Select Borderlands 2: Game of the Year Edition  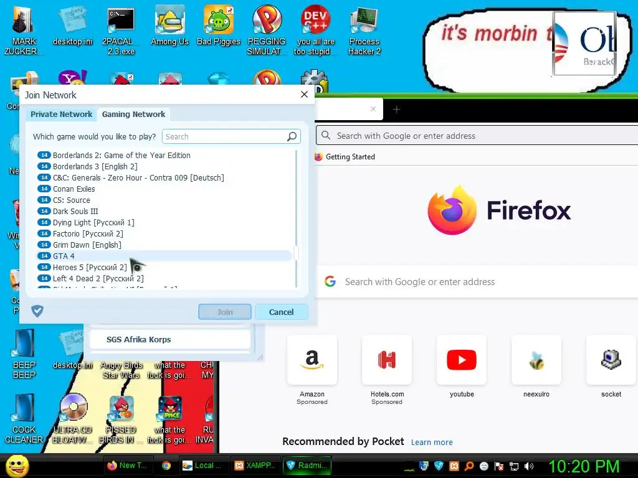pyautogui.click(x=164, y=155)
